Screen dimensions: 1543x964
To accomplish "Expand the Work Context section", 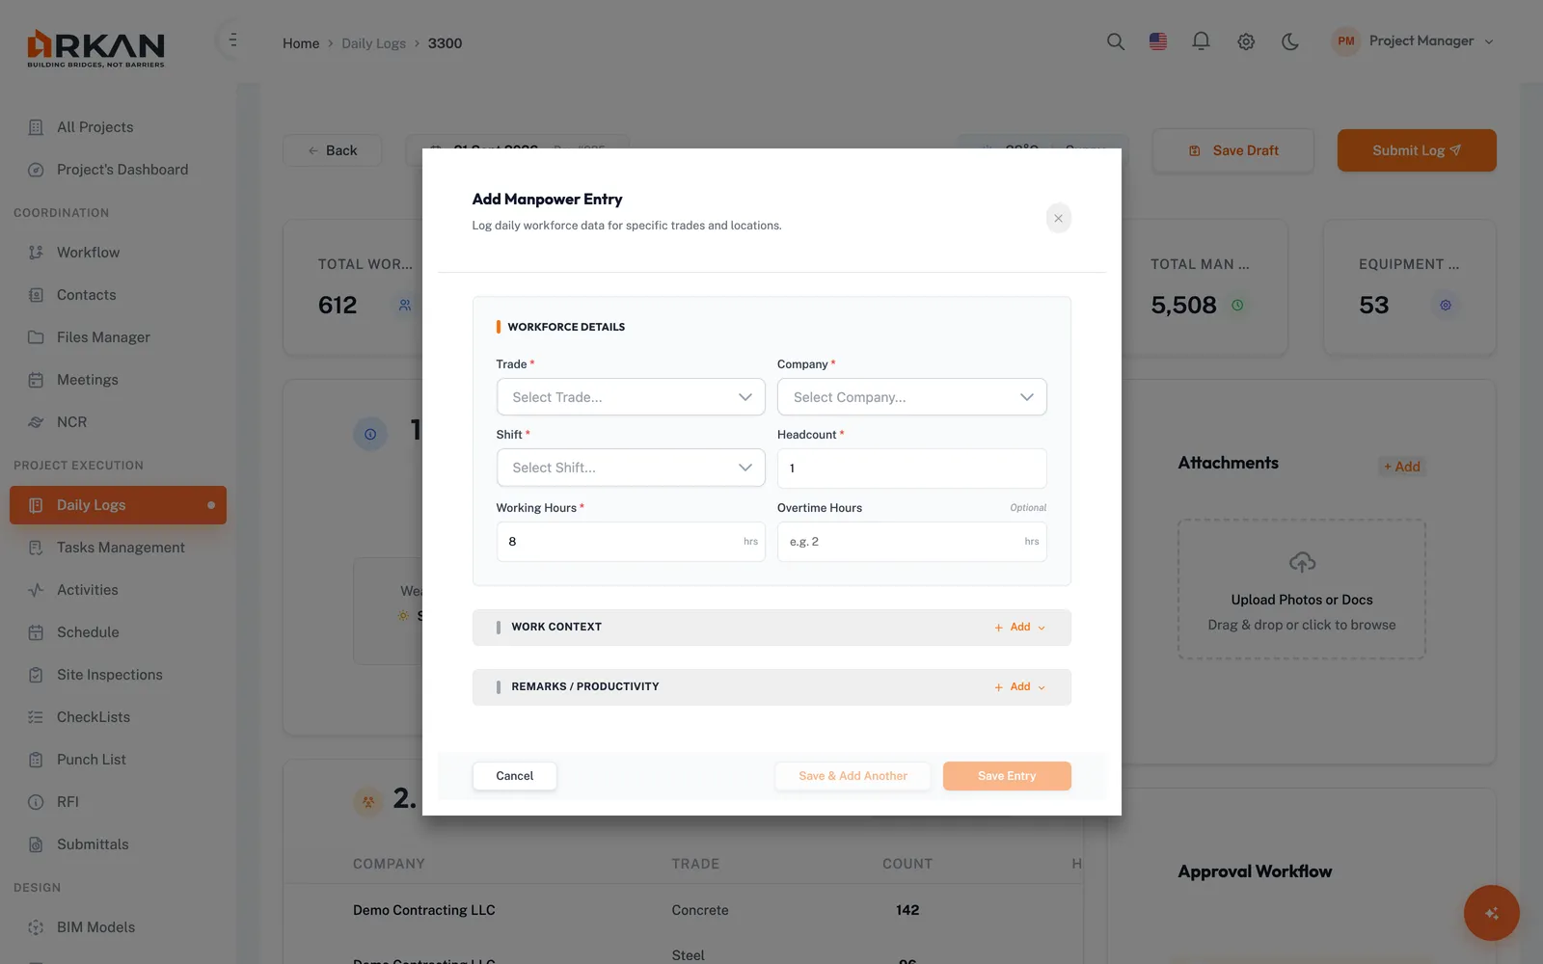I will [771, 627].
